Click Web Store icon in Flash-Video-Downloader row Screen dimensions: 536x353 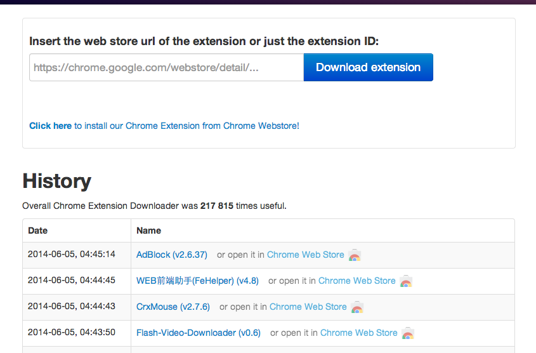[408, 333]
